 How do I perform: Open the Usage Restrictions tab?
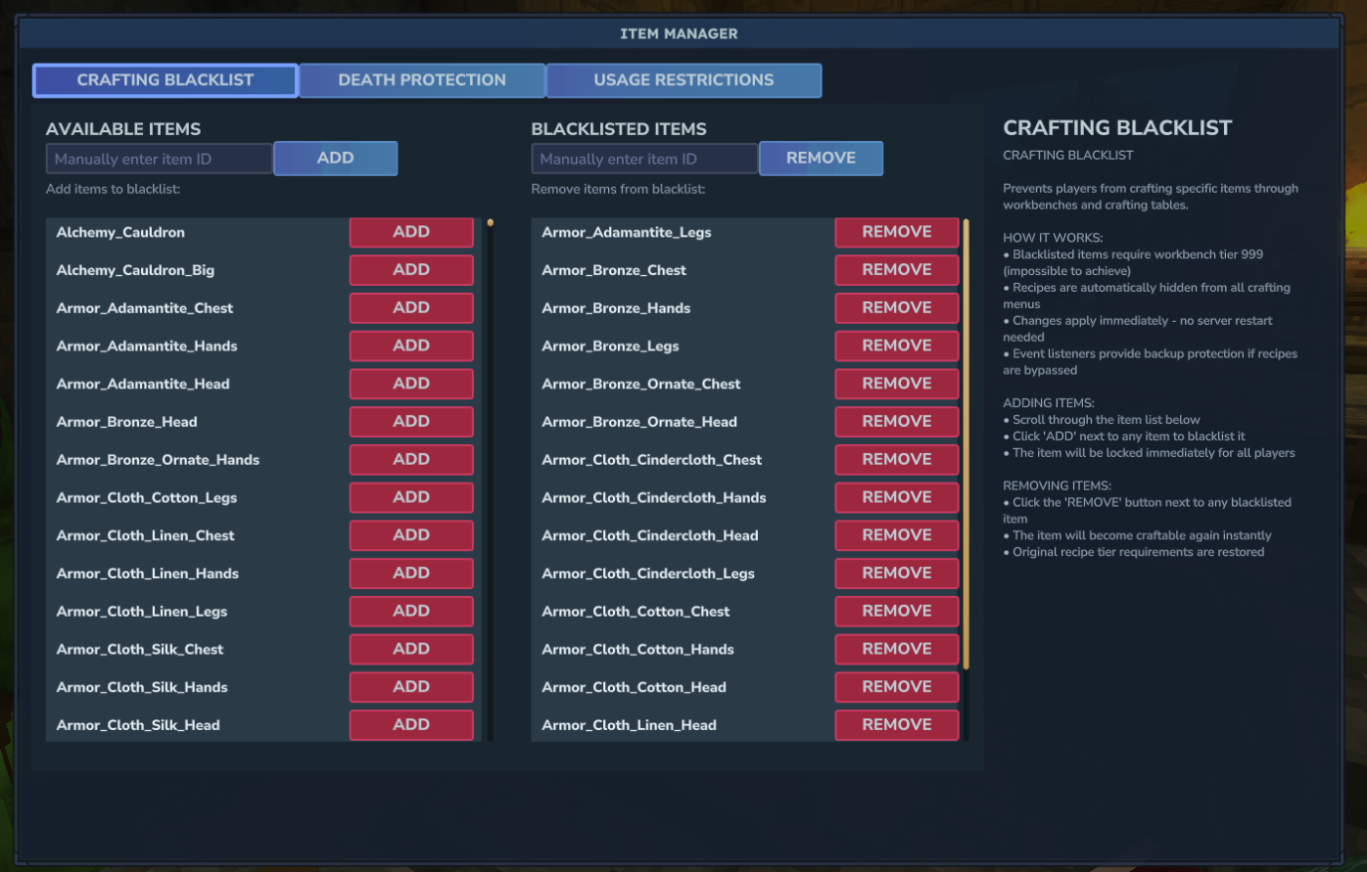[x=683, y=80]
